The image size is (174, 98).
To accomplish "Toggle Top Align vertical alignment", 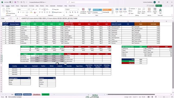I will (40, 9).
